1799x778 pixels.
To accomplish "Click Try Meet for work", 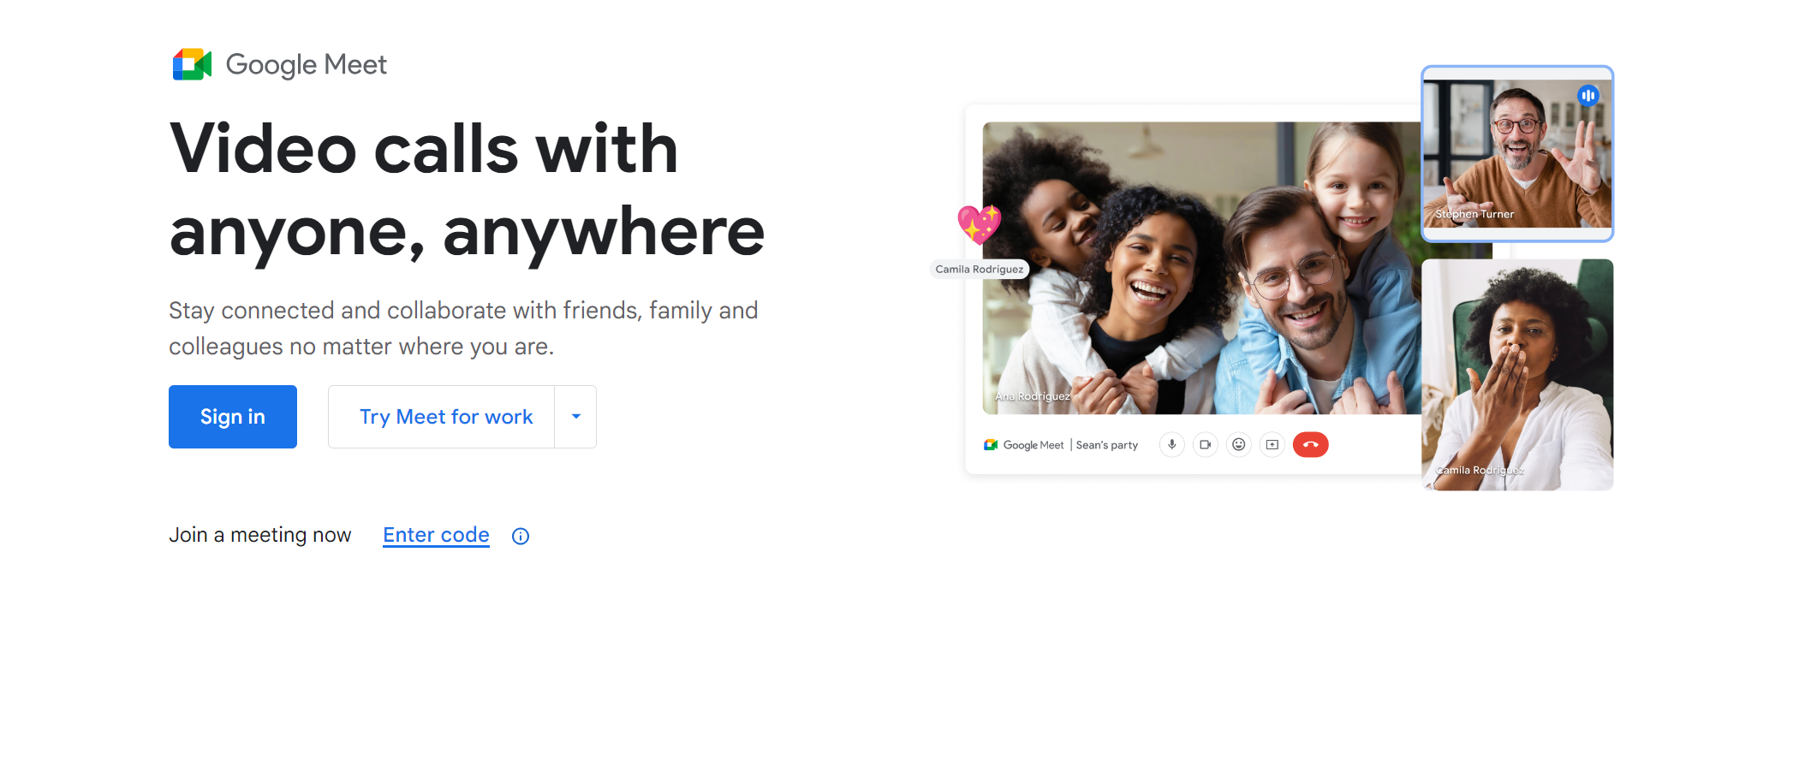I will coord(445,417).
